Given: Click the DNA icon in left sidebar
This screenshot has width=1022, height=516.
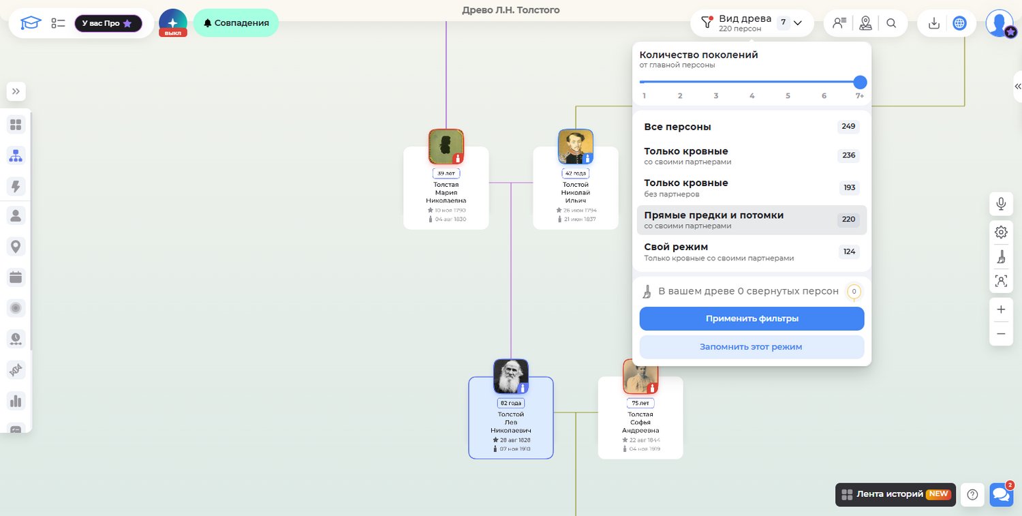Looking at the screenshot, I should click(x=16, y=370).
